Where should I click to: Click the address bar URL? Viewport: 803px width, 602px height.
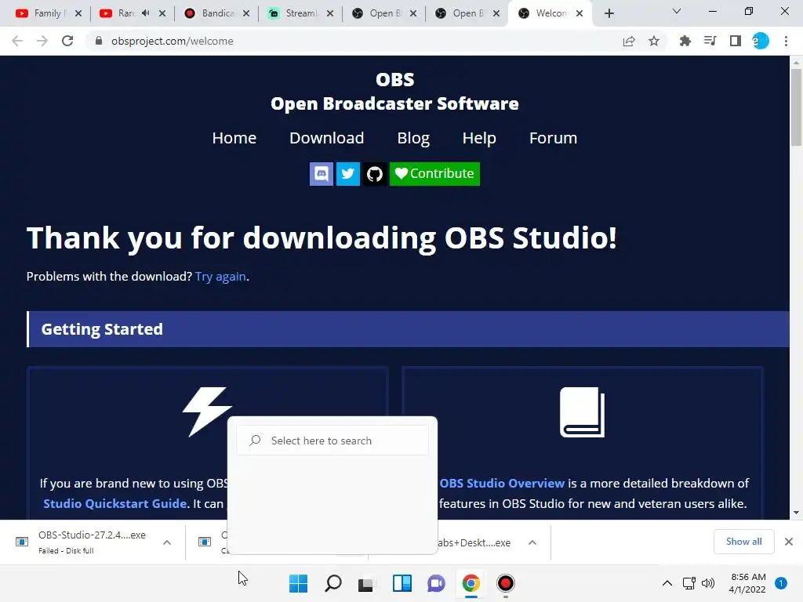click(x=172, y=41)
